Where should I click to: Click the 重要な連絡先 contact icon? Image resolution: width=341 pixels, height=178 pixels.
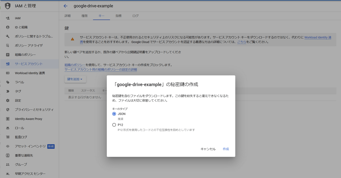[x=8, y=155]
